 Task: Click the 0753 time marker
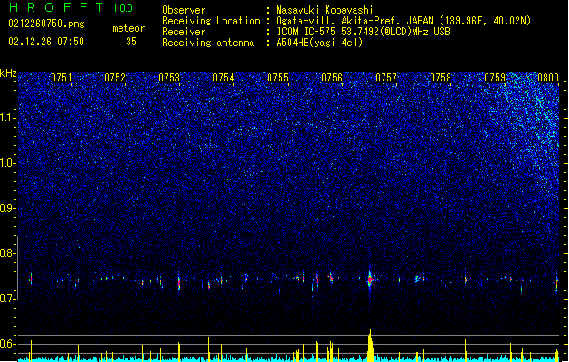coord(169,78)
